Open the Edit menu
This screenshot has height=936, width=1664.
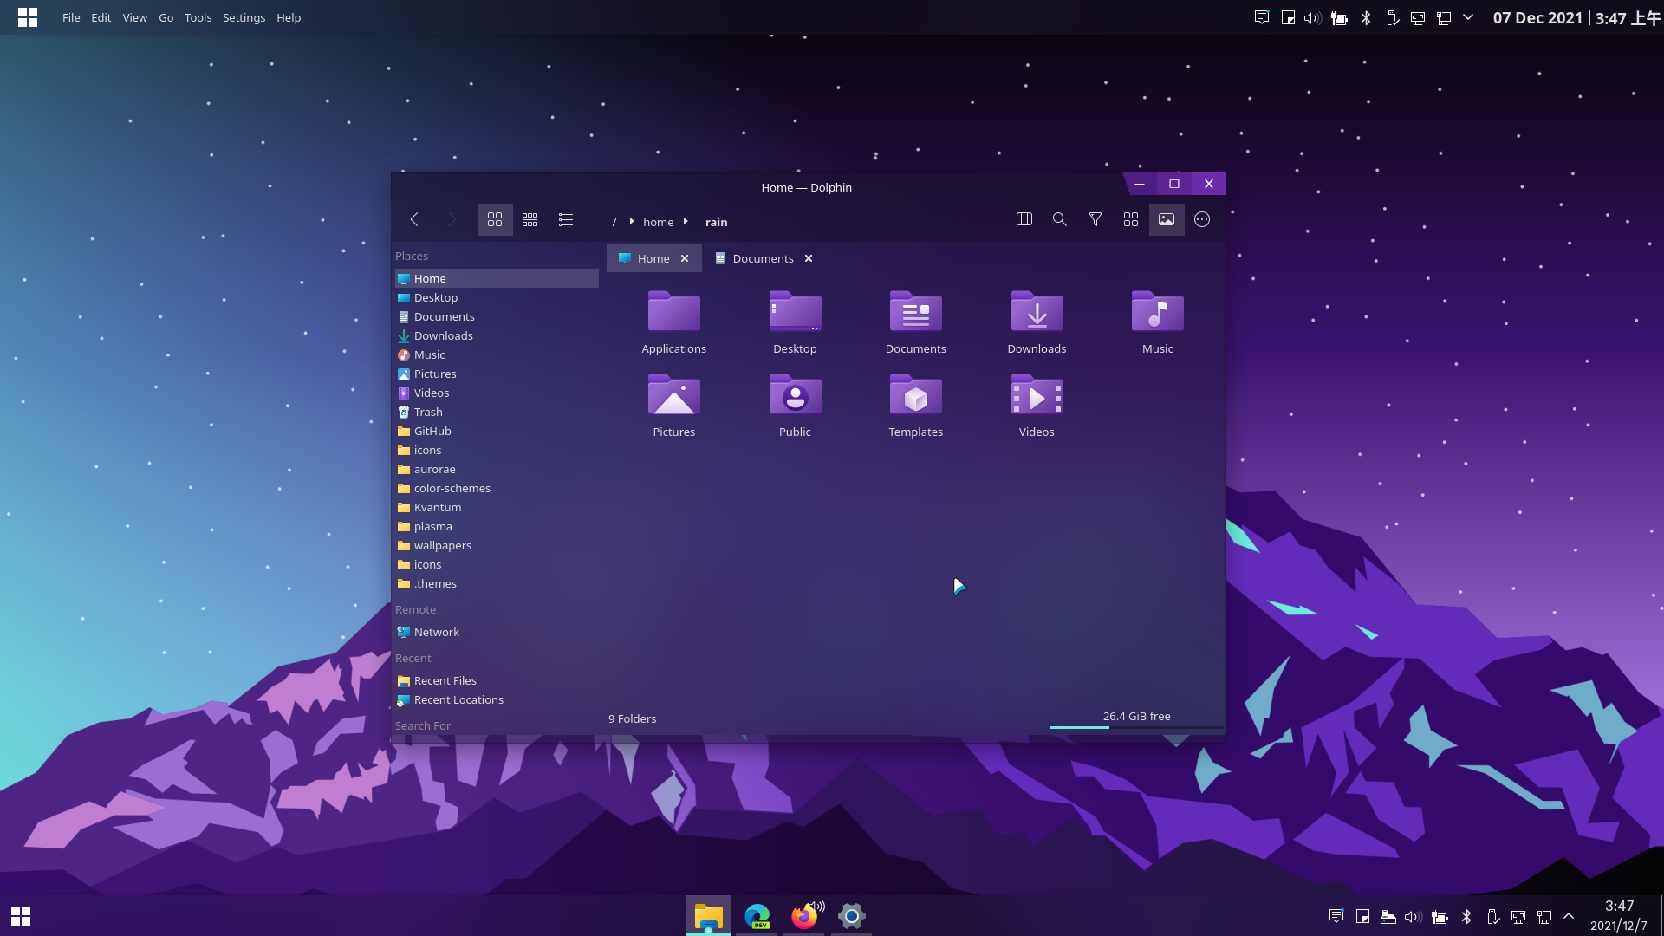pos(101,17)
